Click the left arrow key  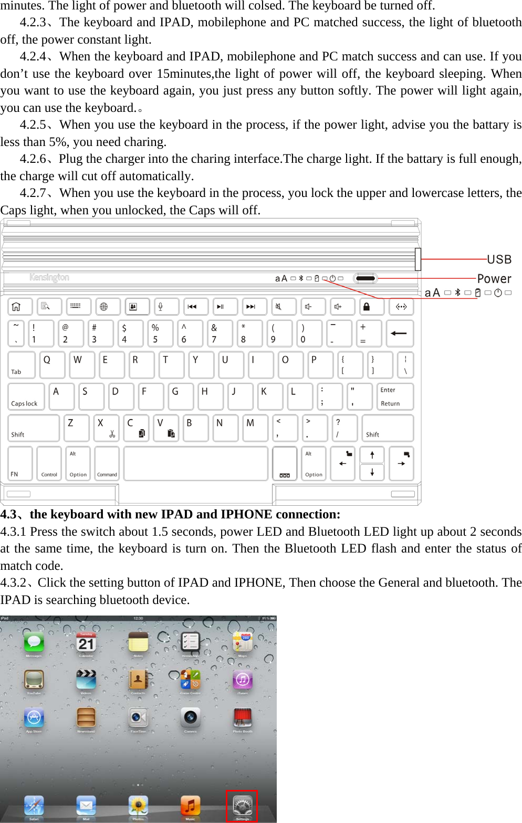tap(343, 463)
